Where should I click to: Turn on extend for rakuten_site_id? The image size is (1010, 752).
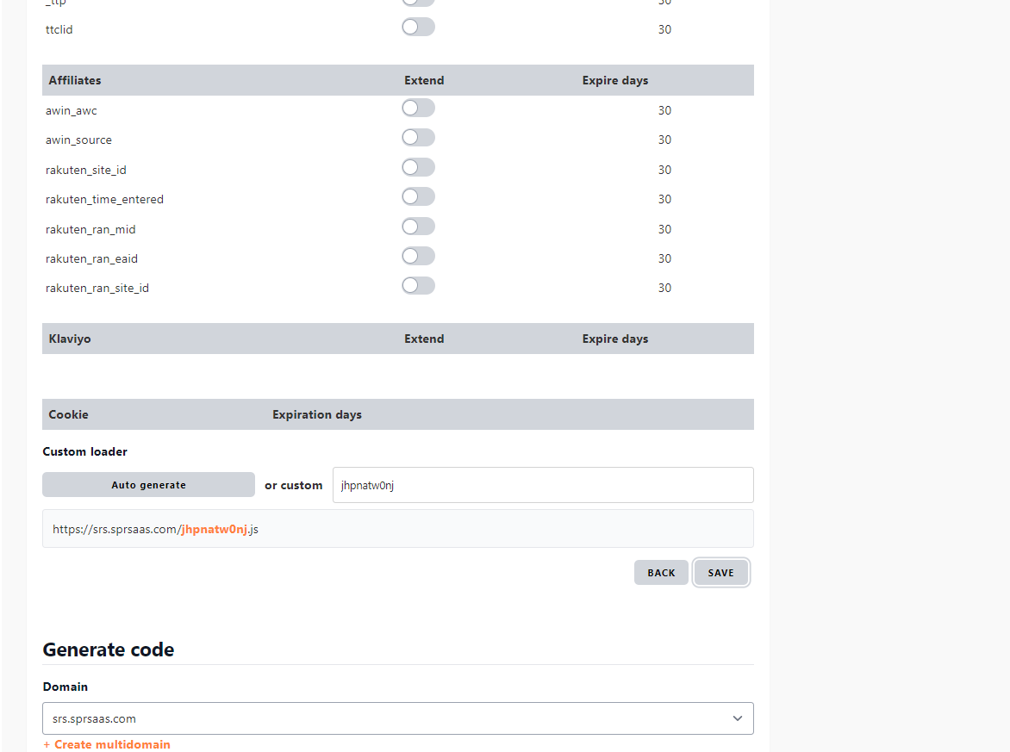click(418, 167)
